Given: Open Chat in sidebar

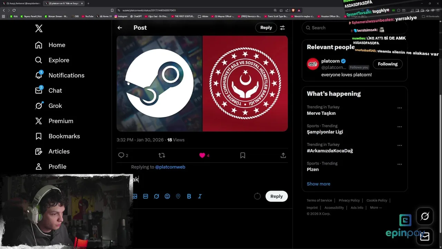Looking at the screenshot, I should 48,91.
